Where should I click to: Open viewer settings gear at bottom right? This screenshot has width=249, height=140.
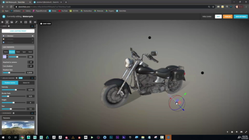232,132
